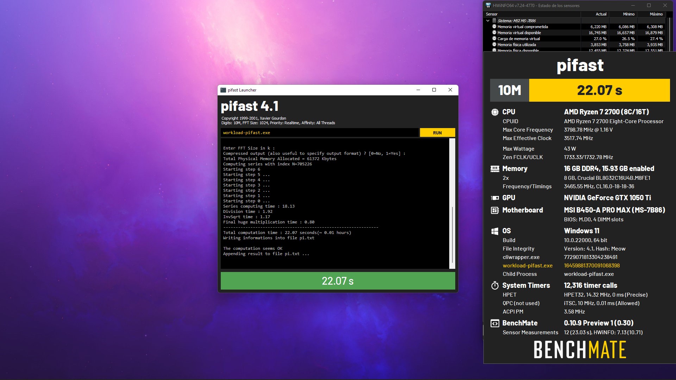Click the Memoria virtual comprometida sensor icon
The width and height of the screenshot is (676, 380).
point(494,27)
